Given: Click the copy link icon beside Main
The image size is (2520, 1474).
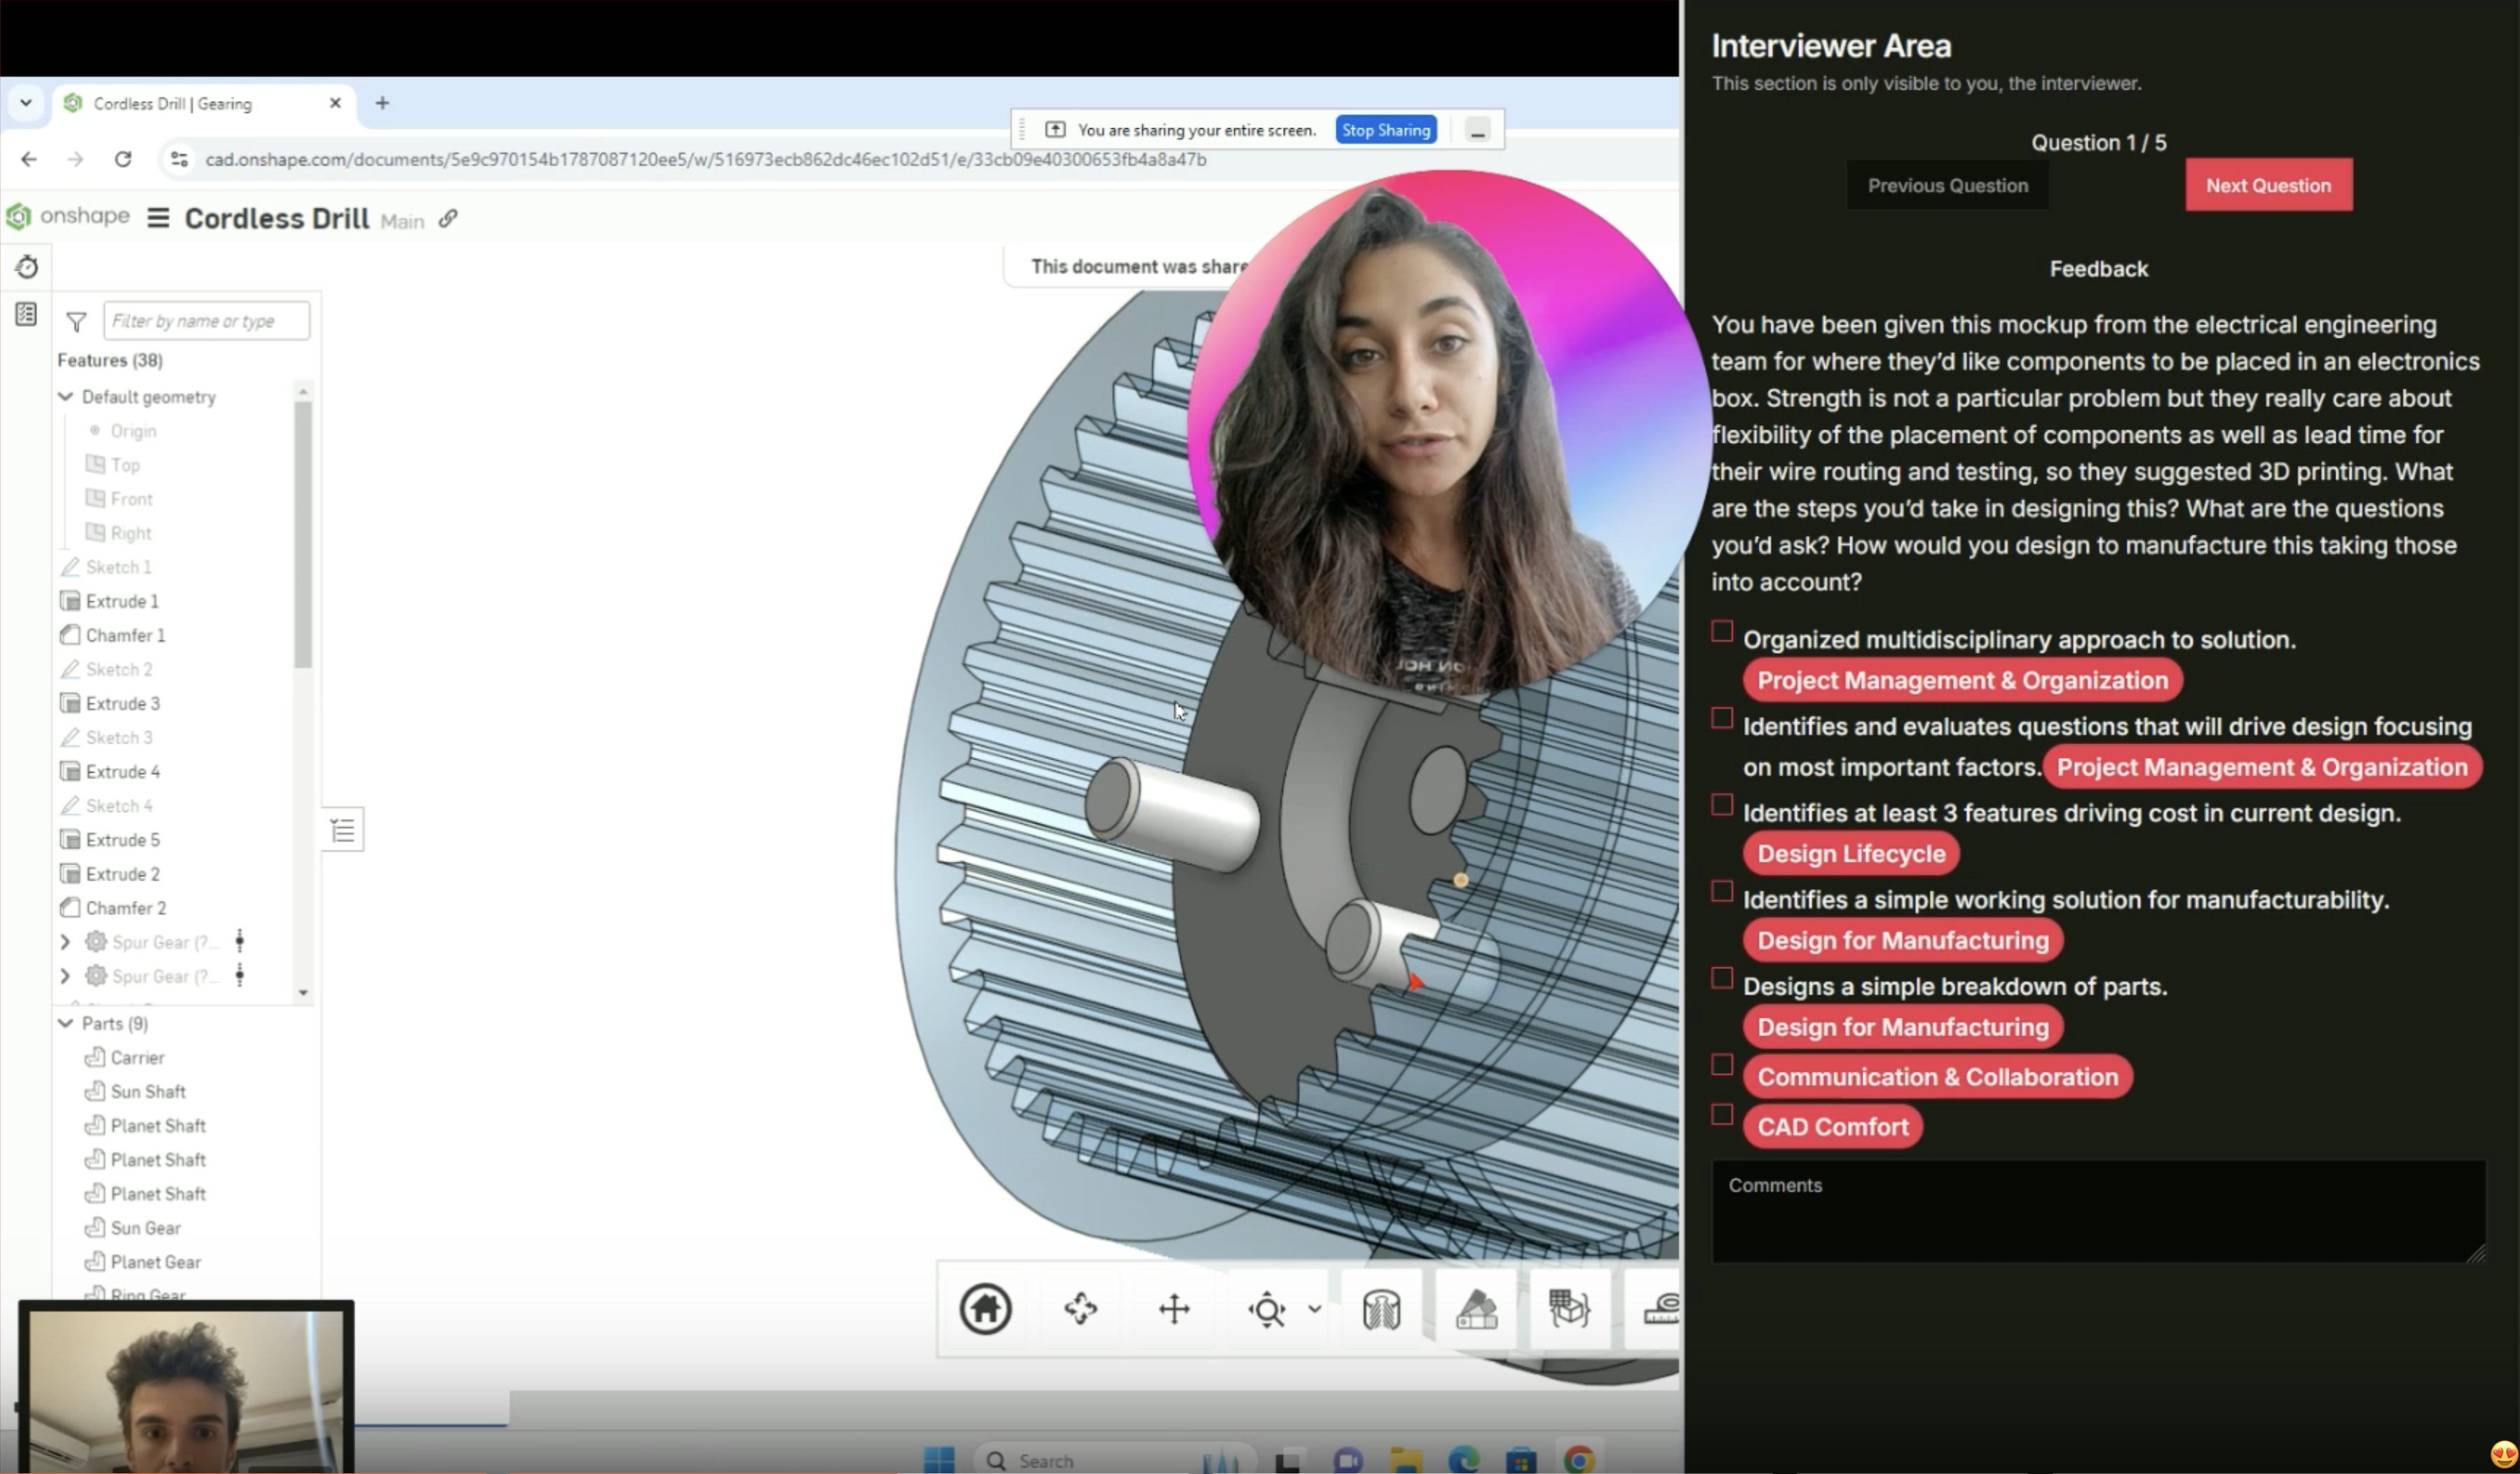Looking at the screenshot, I should 448,219.
